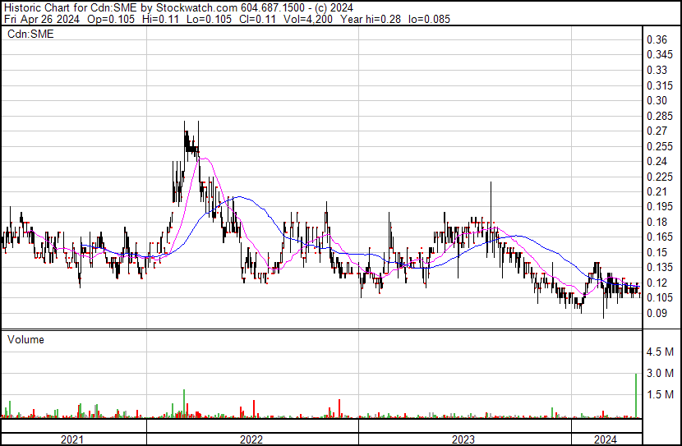
Task: Click the 'Historic Chart for Cdn:SME' title text
Action: point(71,8)
